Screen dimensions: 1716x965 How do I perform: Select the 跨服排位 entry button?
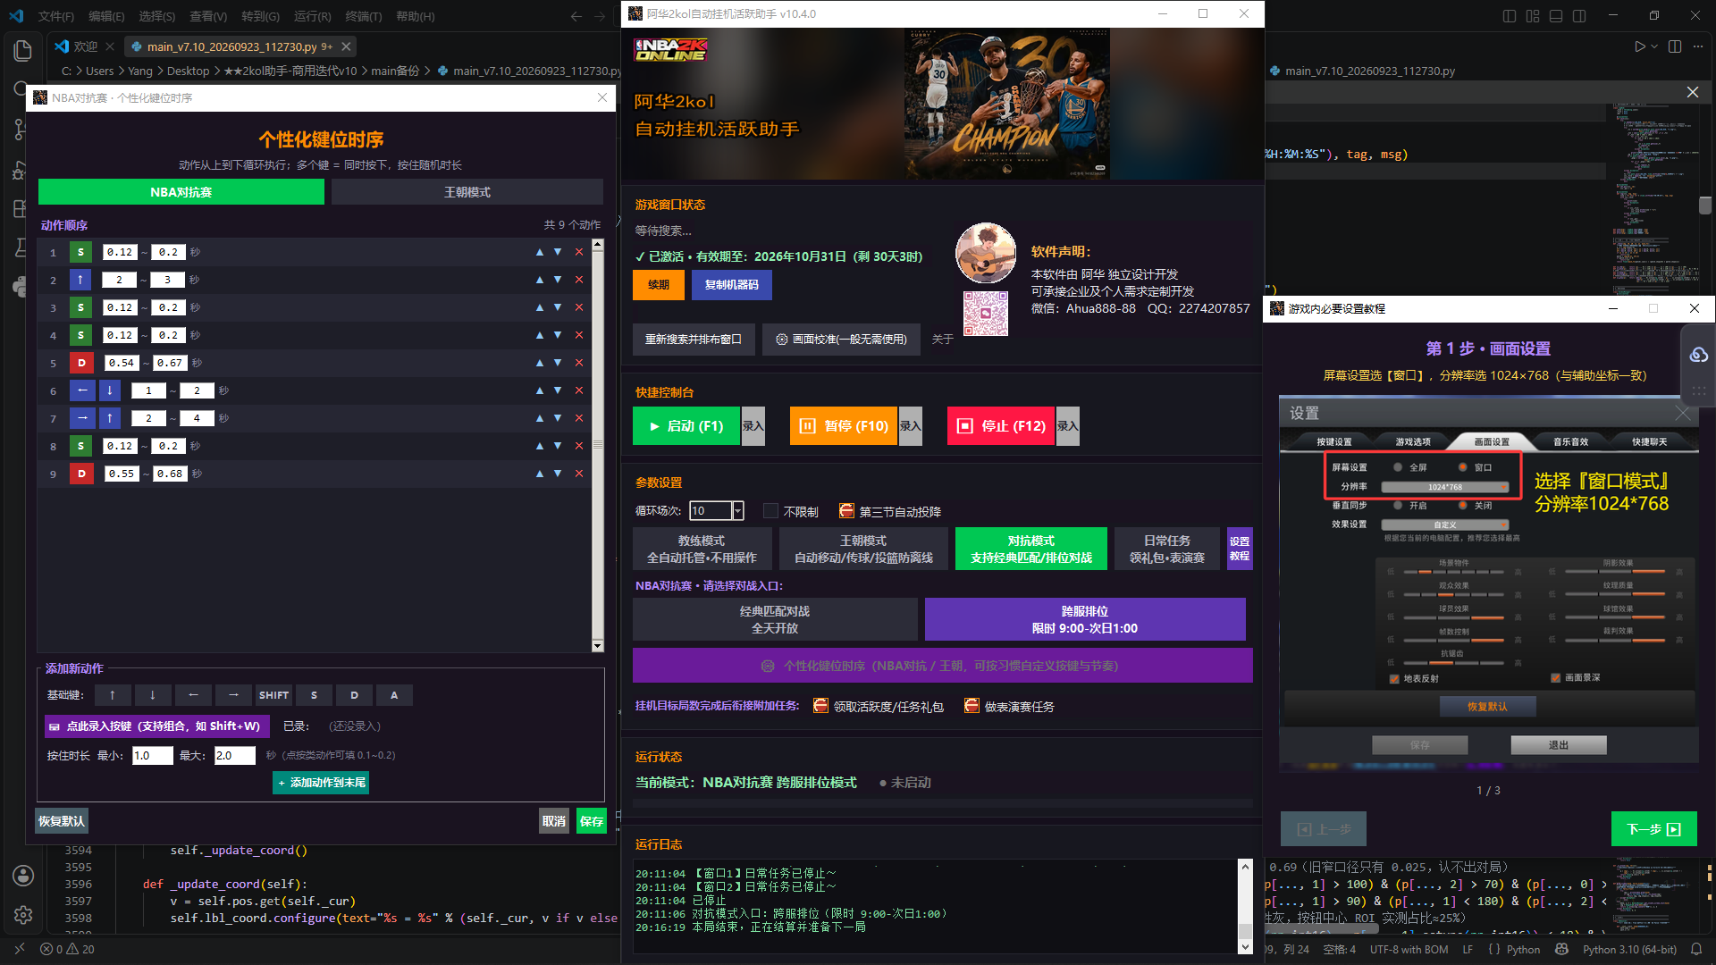pyautogui.click(x=1085, y=619)
